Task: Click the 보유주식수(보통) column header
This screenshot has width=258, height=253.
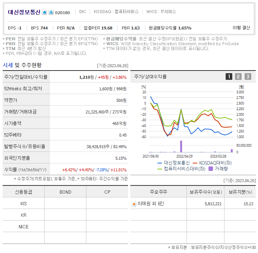Action: click(206, 192)
